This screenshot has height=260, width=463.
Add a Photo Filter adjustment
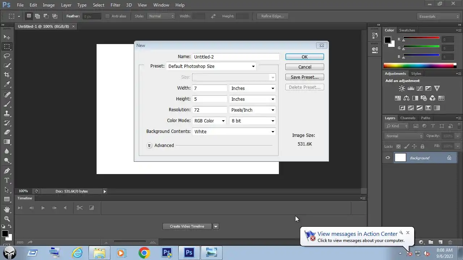point(424,98)
